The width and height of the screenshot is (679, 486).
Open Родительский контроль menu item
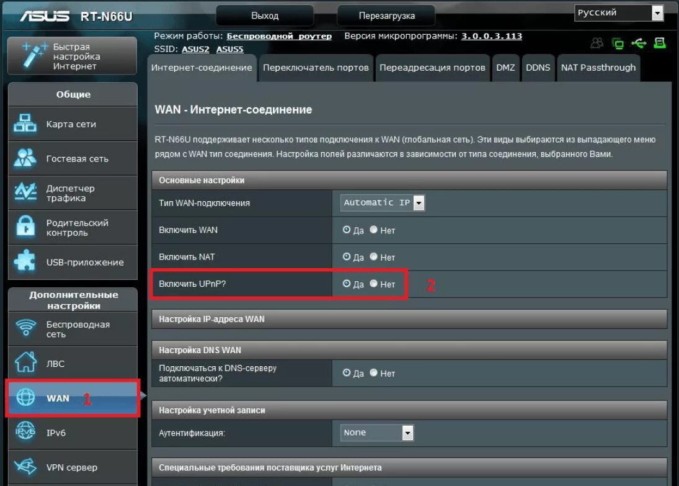tap(73, 228)
